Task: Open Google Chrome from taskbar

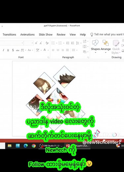Action: tap(34, 146)
